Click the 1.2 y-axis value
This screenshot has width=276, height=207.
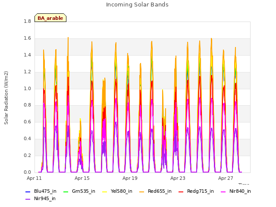point(27,72)
